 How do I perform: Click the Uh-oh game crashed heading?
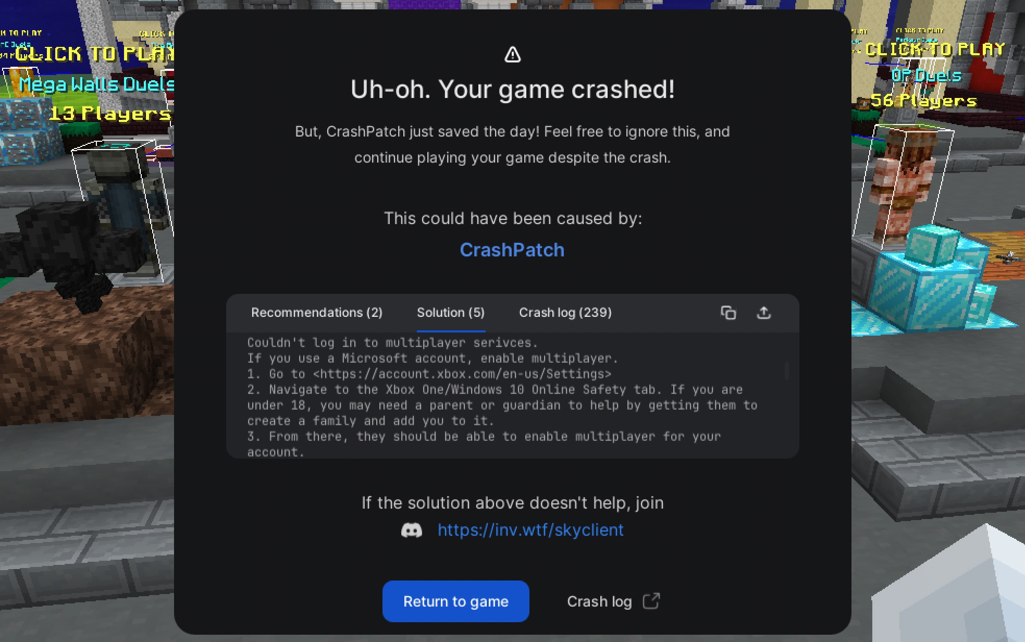point(513,89)
